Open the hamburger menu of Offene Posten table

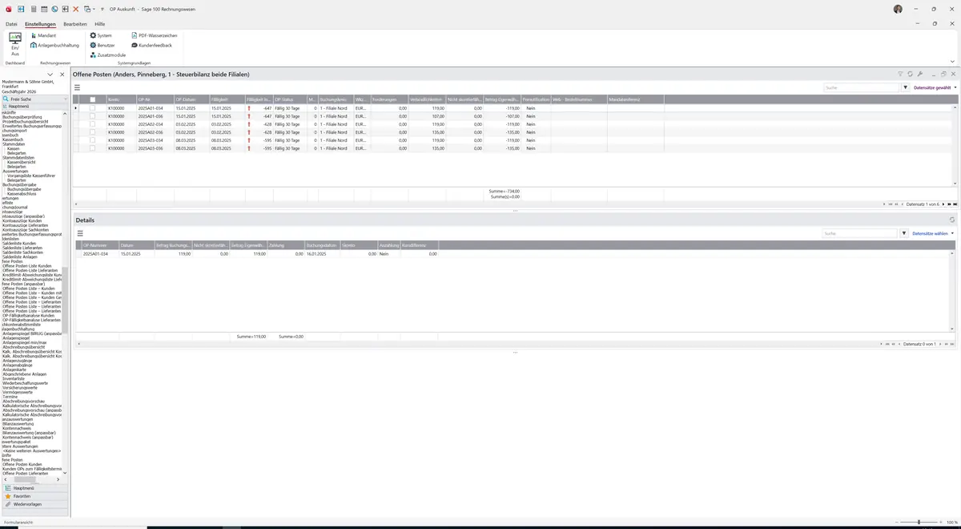78,87
